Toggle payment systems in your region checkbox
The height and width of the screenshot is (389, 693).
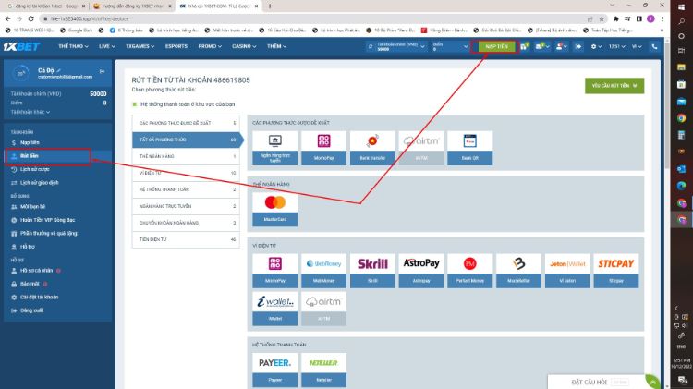point(135,104)
